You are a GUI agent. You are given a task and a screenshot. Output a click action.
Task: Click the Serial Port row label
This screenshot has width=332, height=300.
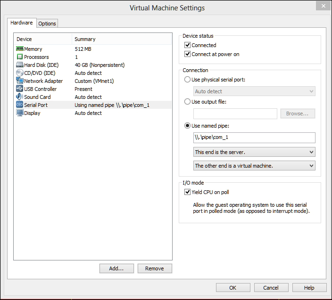(36, 105)
